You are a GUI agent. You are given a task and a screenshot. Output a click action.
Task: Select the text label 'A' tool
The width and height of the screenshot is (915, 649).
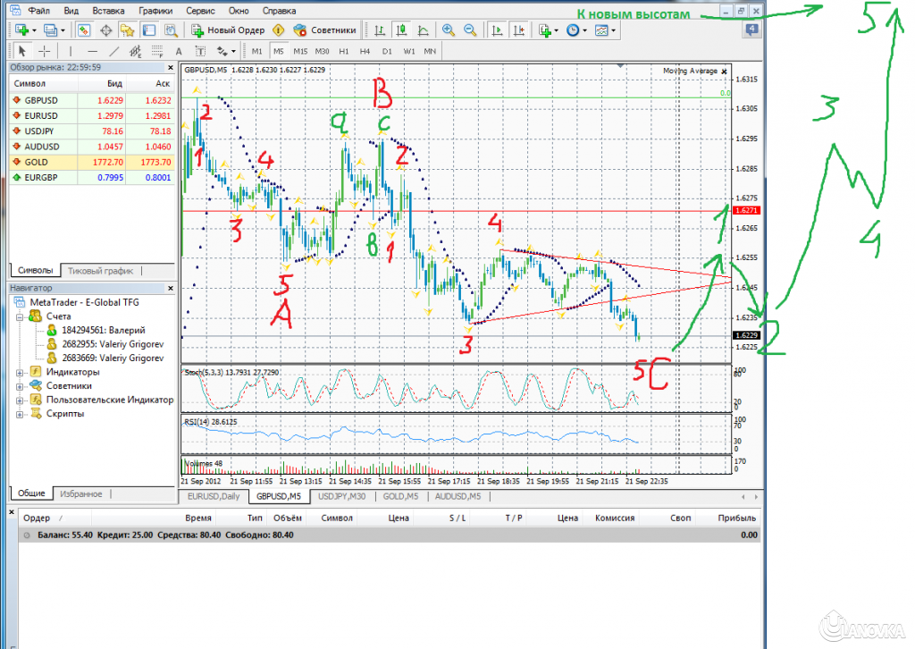pos(178,51)
